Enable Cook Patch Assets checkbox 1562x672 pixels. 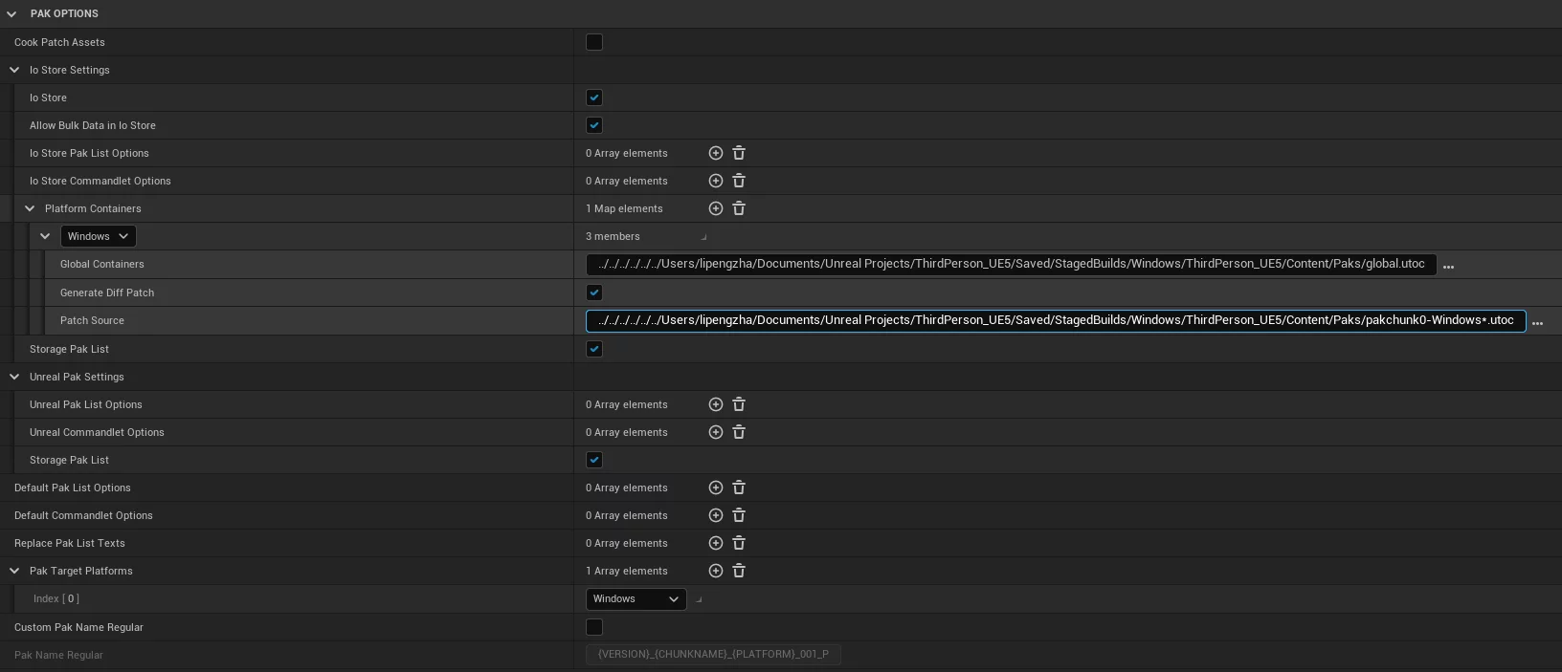click(594, 42)
